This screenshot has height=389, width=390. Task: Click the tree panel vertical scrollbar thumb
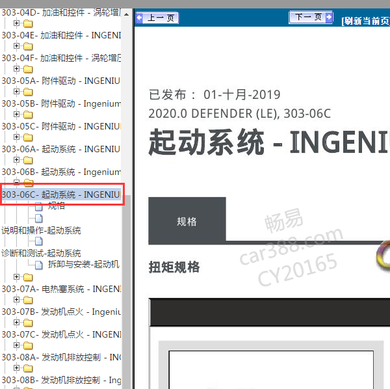click(x=126, y=292)
